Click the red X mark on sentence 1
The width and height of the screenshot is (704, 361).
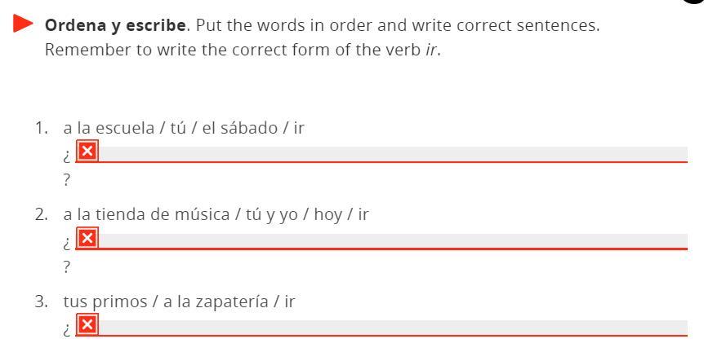87,151
